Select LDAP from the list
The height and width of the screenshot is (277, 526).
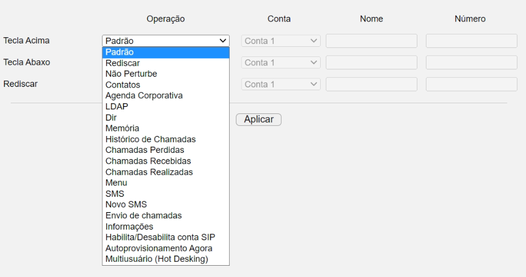click(166, 107)
